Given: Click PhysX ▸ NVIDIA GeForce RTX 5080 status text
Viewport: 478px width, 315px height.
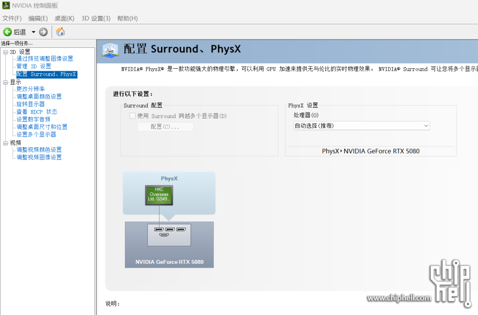Looking at the screenshot, I should 371,151.
